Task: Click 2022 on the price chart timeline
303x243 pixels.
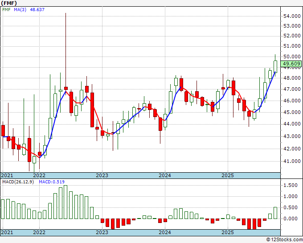Action: click(39, 175)
